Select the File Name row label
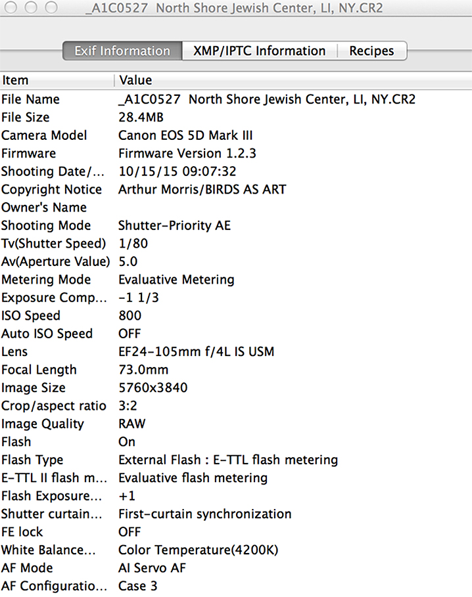This screenshot has width=472, height=597. [30, 99]
